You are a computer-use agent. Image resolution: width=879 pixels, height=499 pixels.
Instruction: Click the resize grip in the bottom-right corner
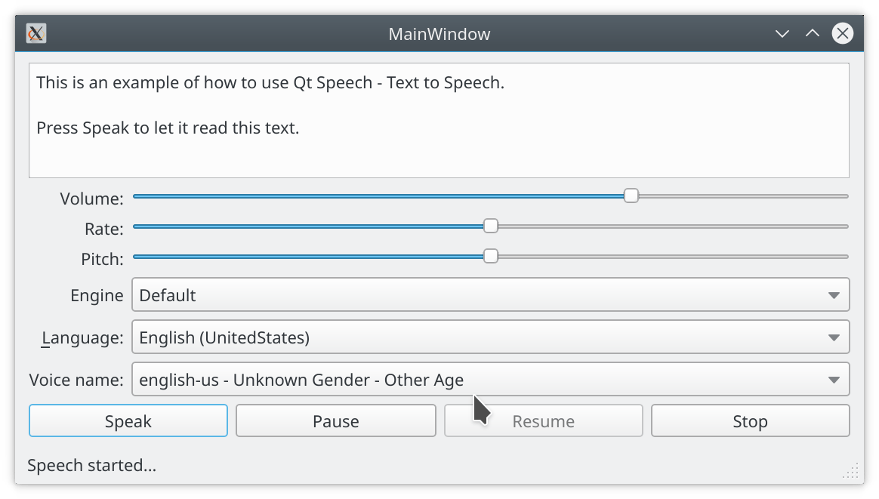pyautogui.click(x=851, y=471)
